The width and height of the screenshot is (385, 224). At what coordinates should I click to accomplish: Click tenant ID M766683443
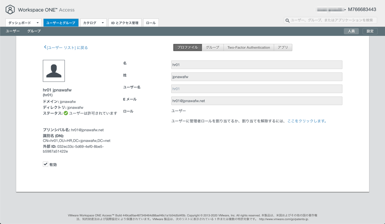pos(362,9)
